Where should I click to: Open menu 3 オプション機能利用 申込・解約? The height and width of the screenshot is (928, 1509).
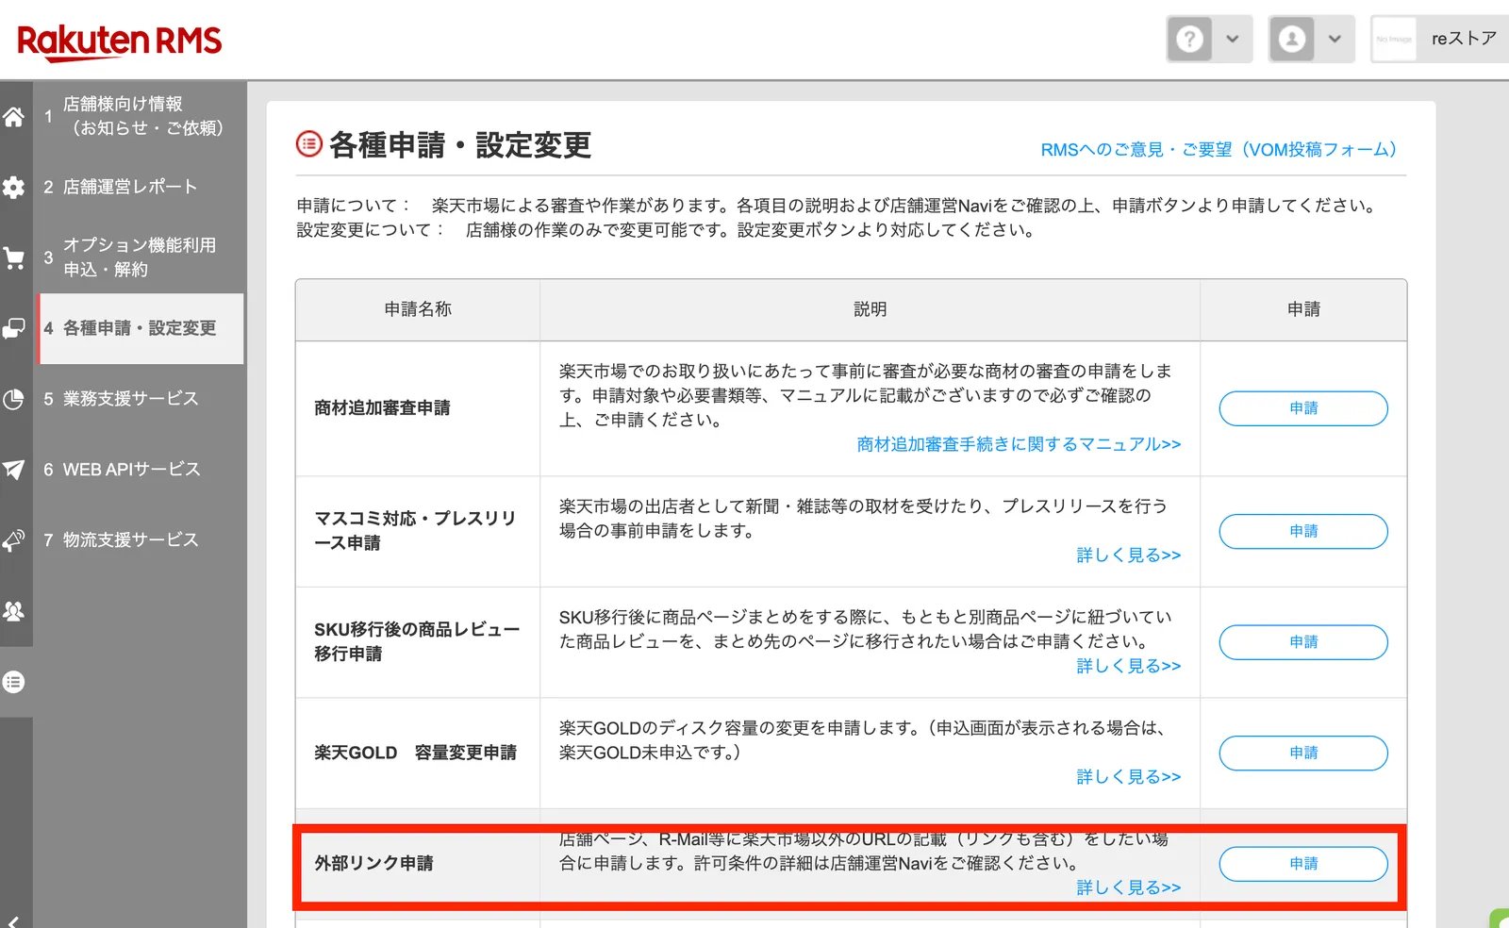point(140,257)
